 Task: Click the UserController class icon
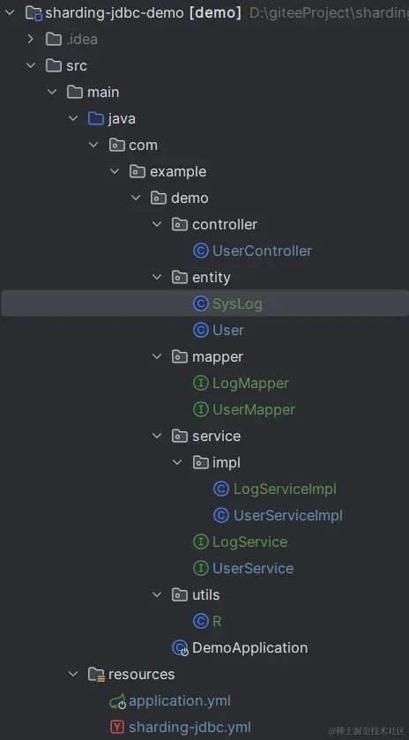[x=201, y=250]
